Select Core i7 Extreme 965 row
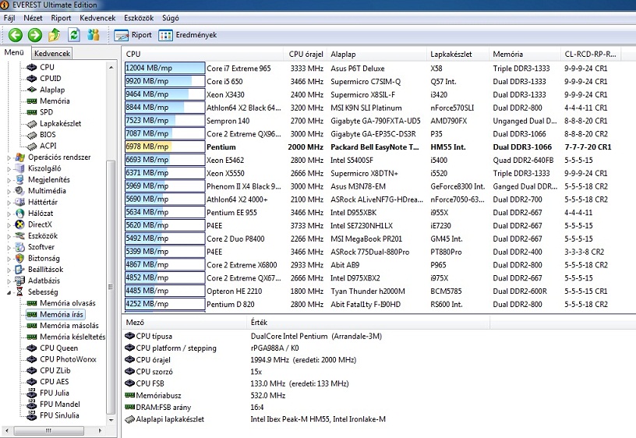636x438 pixels. (x=379, y=69)
